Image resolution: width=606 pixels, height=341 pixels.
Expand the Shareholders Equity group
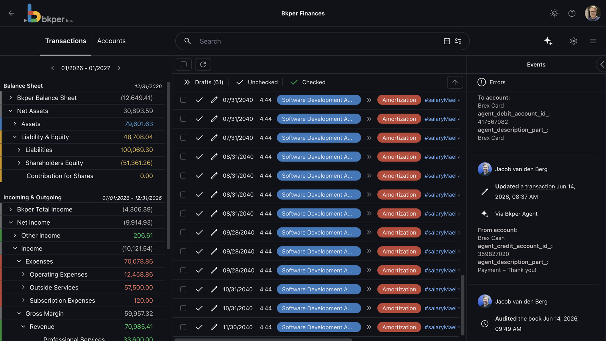coord(19,163)
